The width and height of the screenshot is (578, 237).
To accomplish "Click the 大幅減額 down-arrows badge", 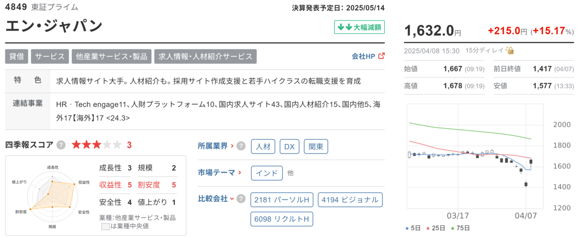I will [x=359, y=27].
